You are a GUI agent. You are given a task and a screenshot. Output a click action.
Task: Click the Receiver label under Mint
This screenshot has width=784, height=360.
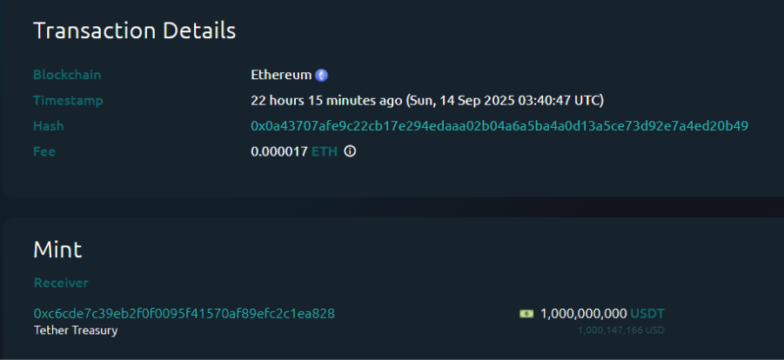[x=61, y=283]
